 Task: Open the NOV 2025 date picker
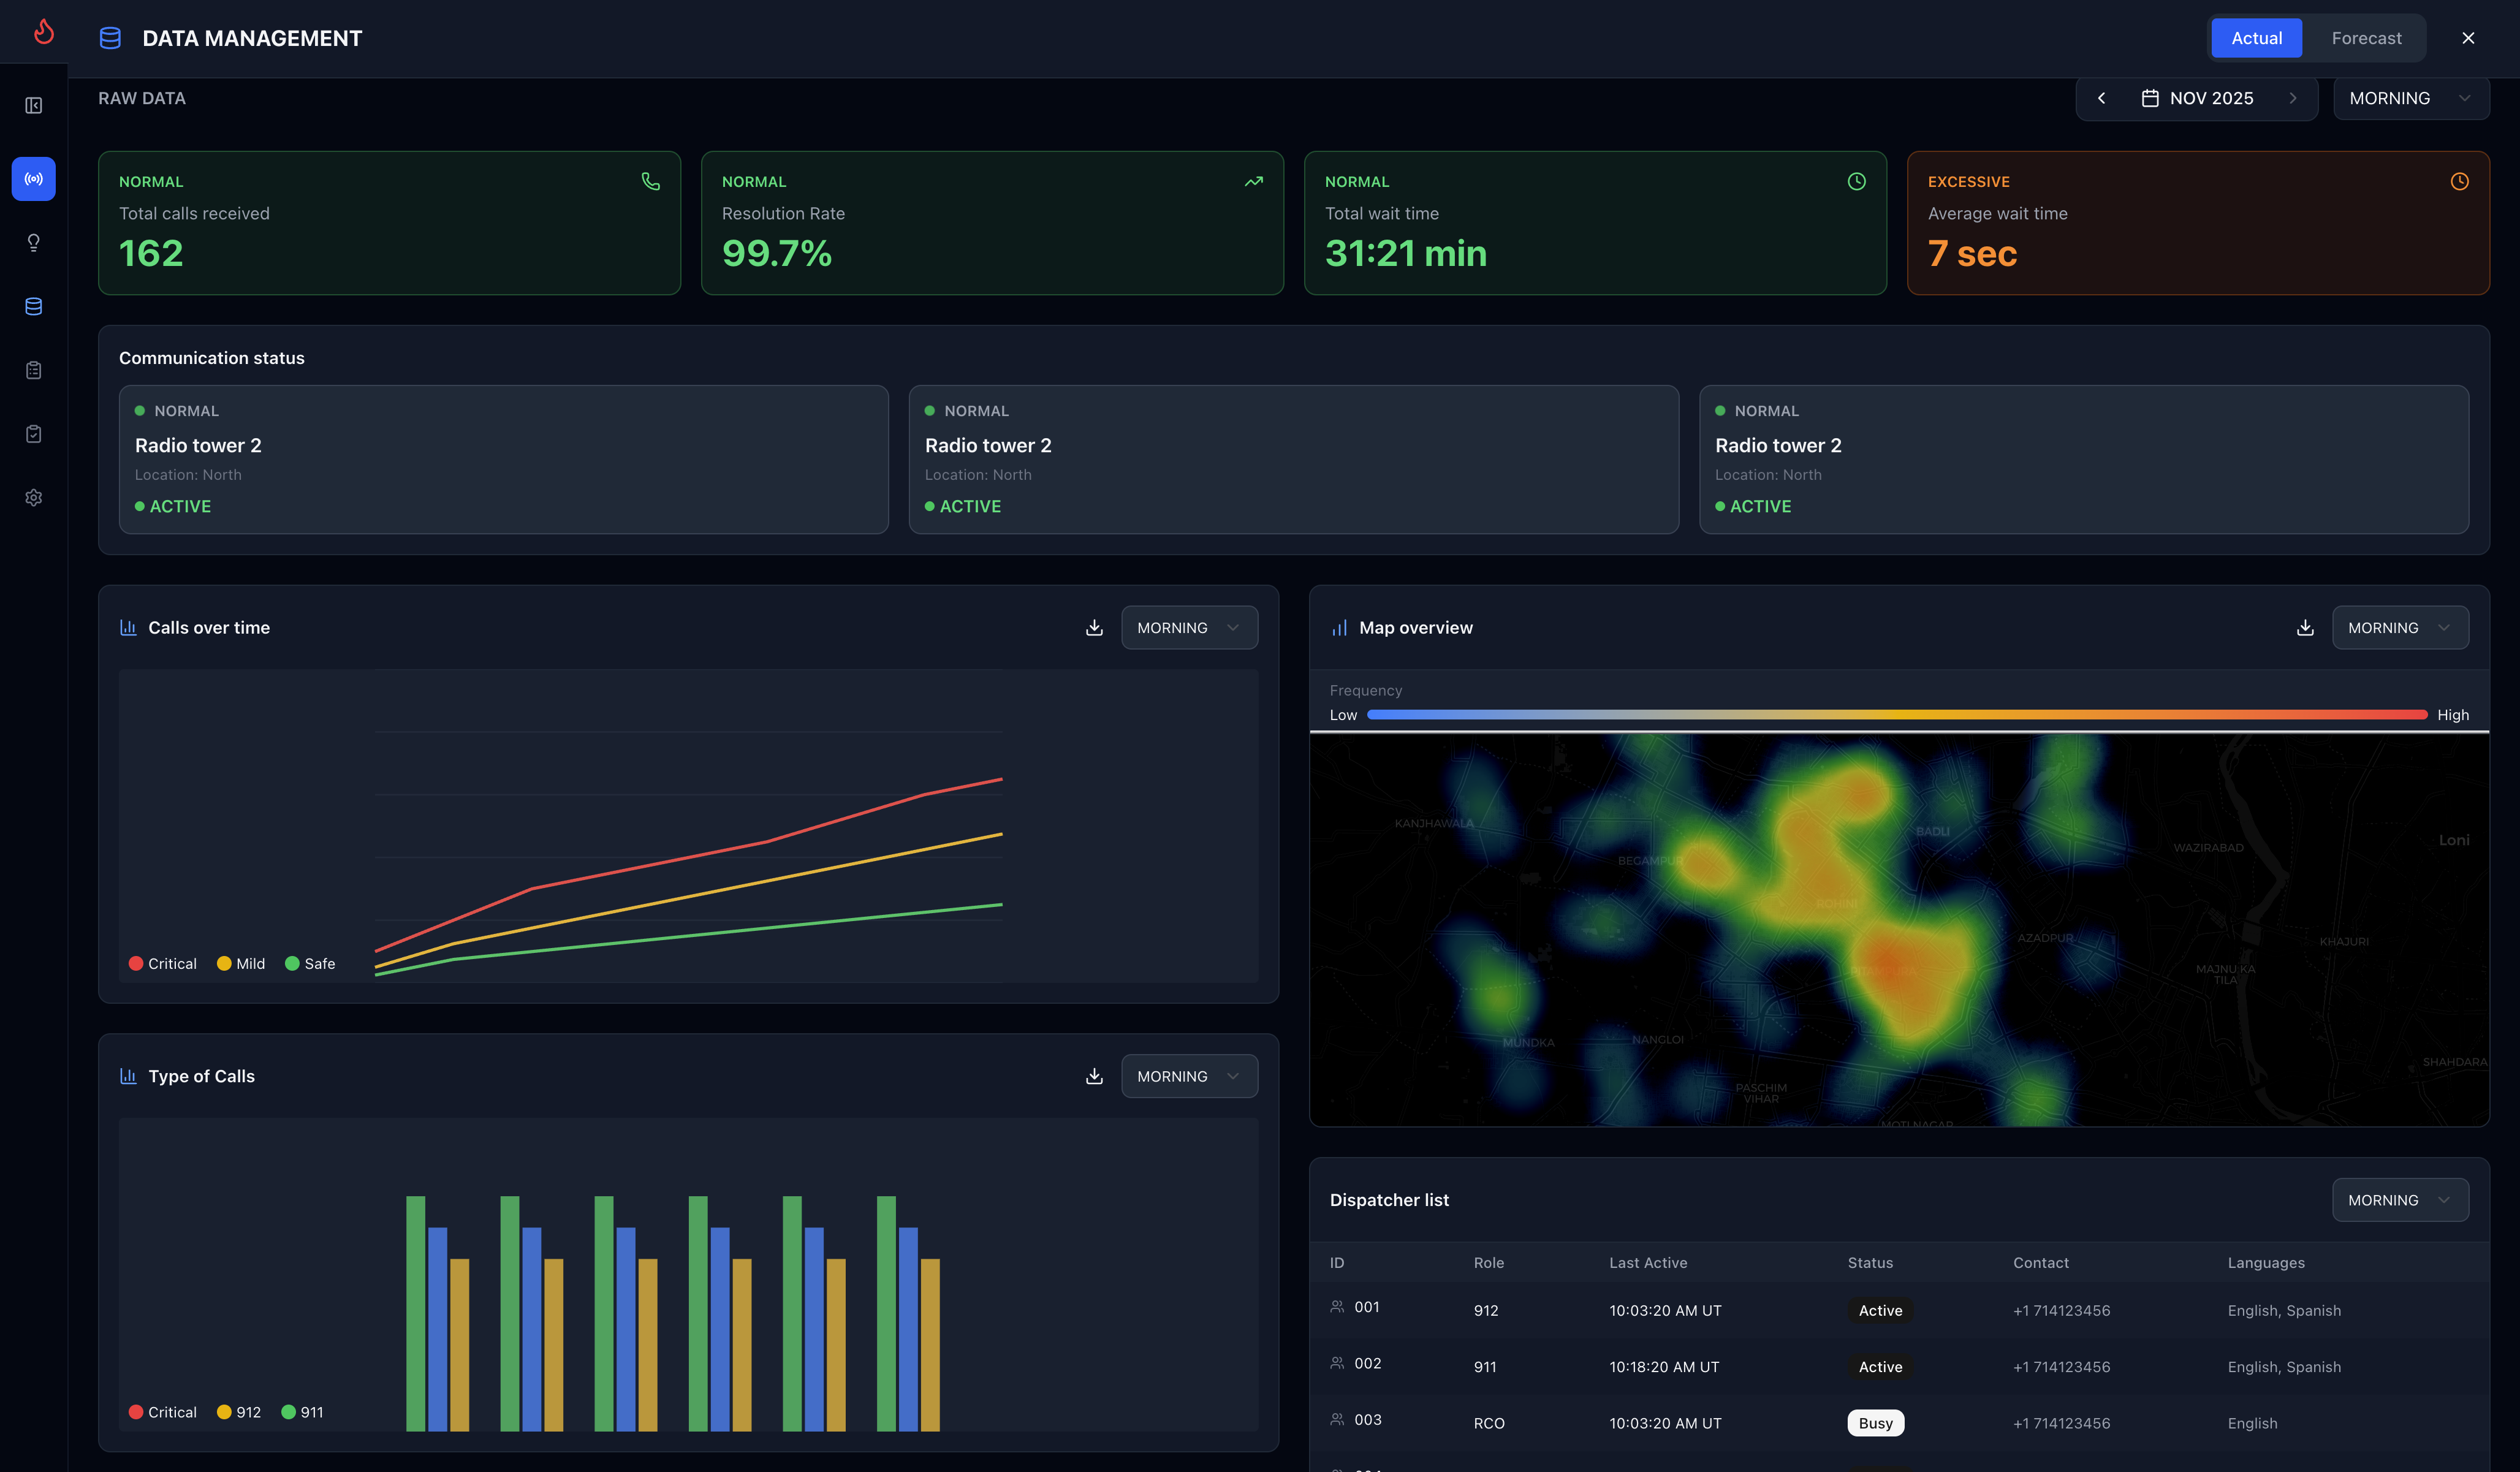[x=2197, y=98]
